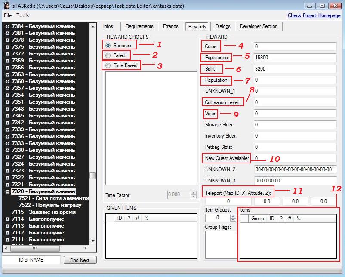Switch to the Requirements tab
The image size is (345, 277).
pyautogui.click(x=139, y=26)
